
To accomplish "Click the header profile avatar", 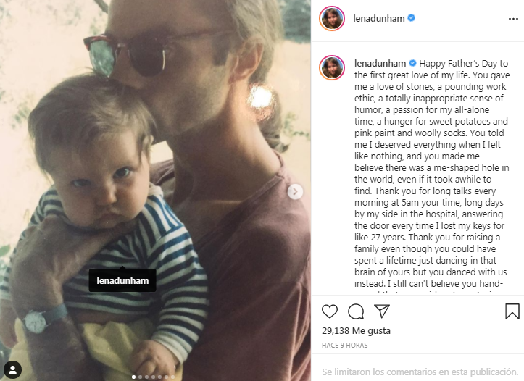I will point(332,18).
